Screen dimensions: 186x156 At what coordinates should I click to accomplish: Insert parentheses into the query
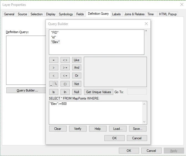(x=65, y=84)
